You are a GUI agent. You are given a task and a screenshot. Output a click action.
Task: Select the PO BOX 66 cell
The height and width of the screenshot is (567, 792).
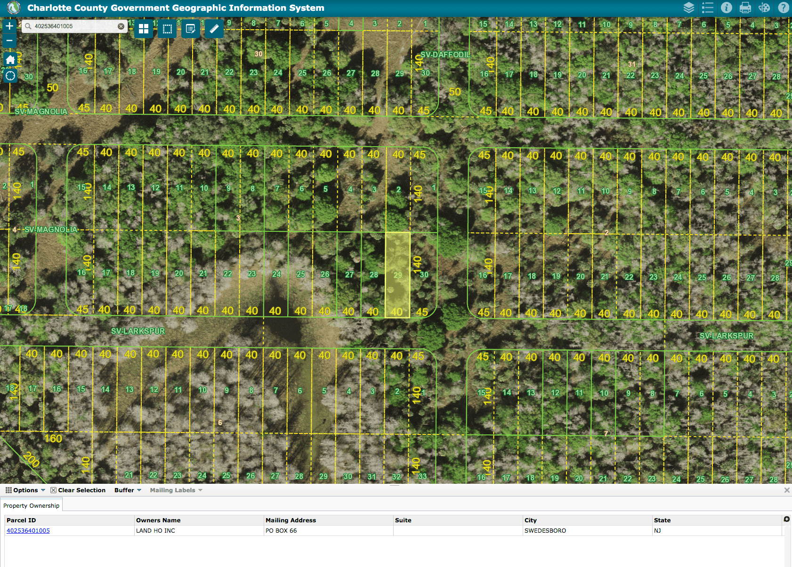(329, 530)
